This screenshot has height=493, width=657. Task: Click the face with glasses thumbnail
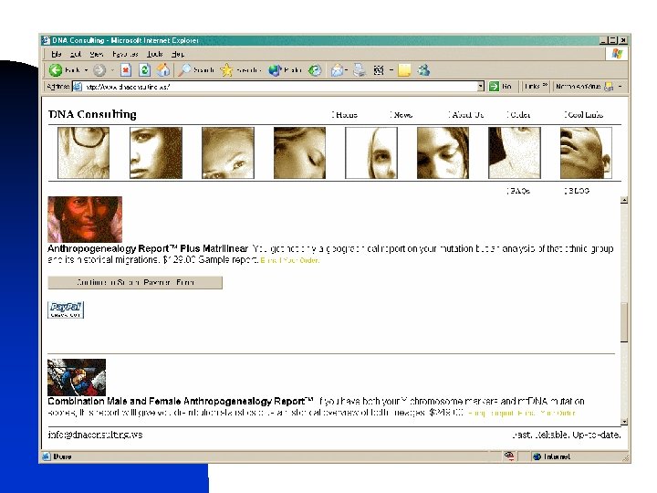coord(83,153)
